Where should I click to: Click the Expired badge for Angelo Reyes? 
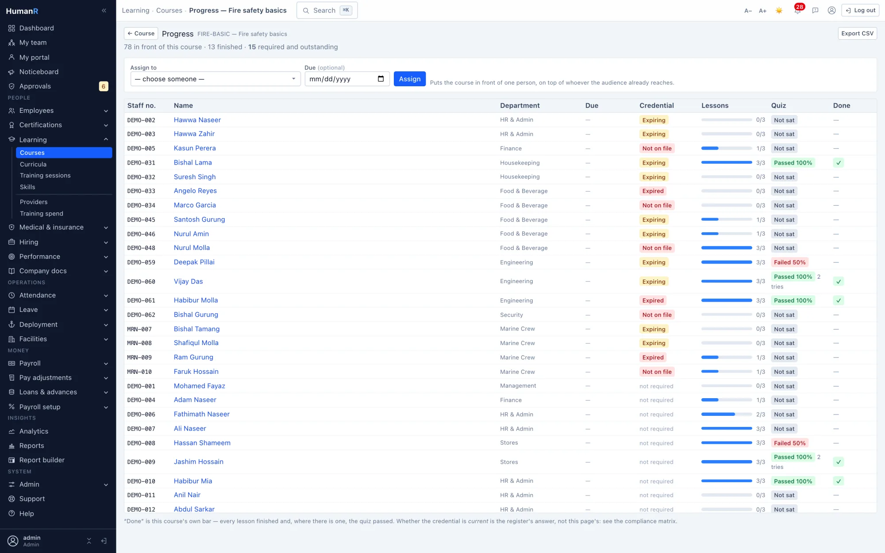(653, 191)
